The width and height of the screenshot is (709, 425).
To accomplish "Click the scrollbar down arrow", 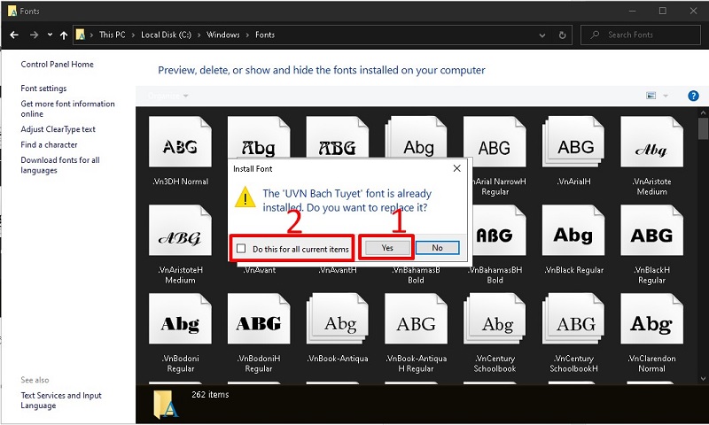I will (703, 378).
